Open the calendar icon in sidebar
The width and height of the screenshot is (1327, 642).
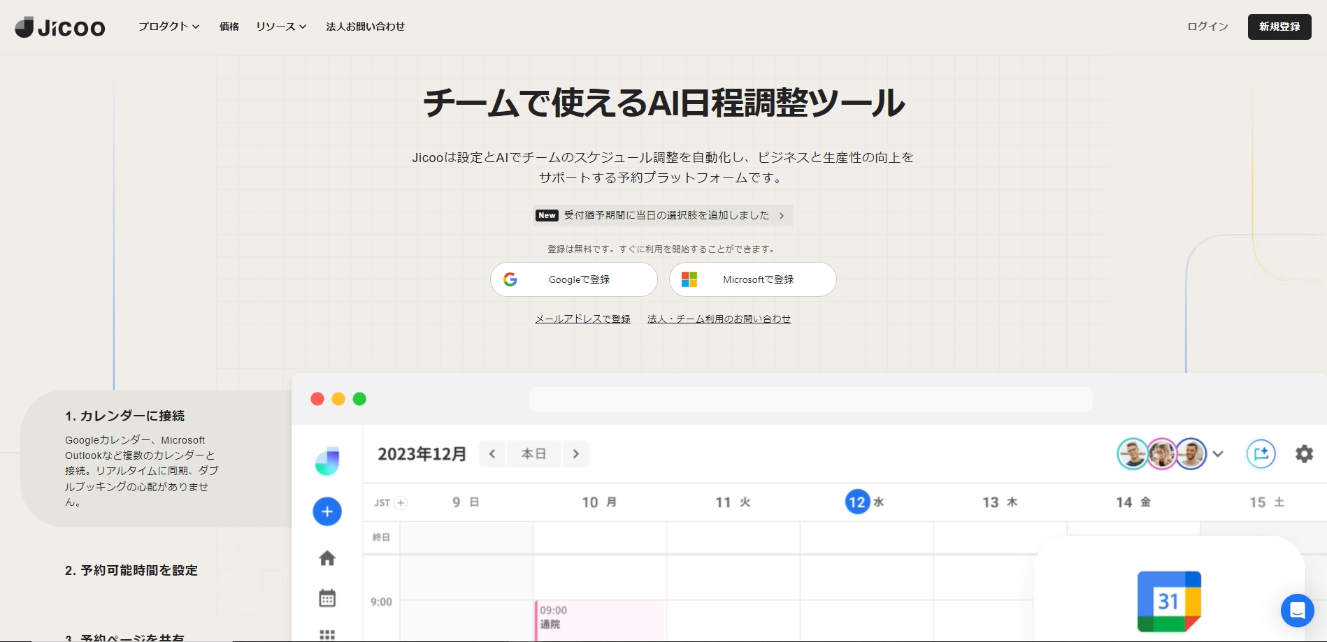tap(327, 598)
